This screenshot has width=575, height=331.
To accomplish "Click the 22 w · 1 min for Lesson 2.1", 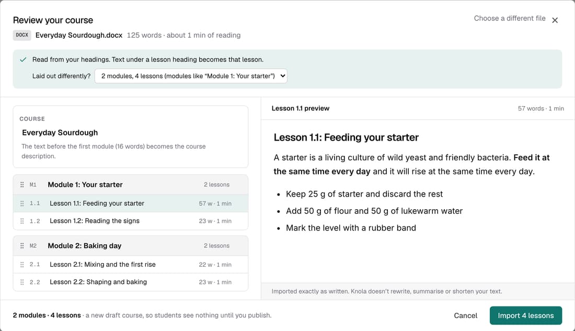I will [215, 265].
